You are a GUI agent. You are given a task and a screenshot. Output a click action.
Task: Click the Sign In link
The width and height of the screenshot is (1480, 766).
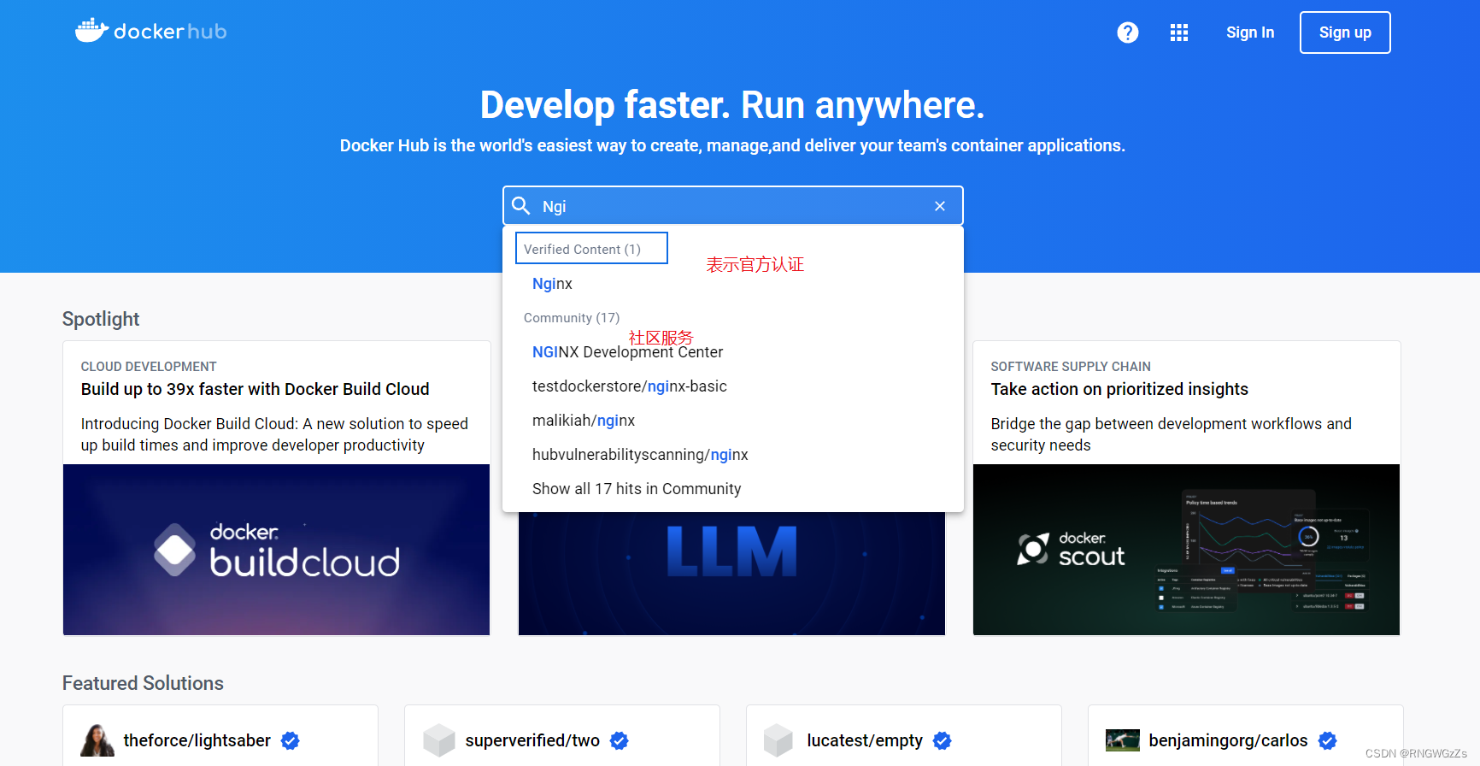1250,32
